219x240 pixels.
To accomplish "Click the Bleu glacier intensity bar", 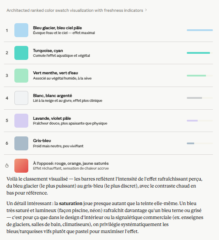I will (x=200, y=30).
